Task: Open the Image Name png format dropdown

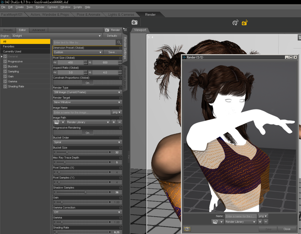Action: [x=116, y=112]
